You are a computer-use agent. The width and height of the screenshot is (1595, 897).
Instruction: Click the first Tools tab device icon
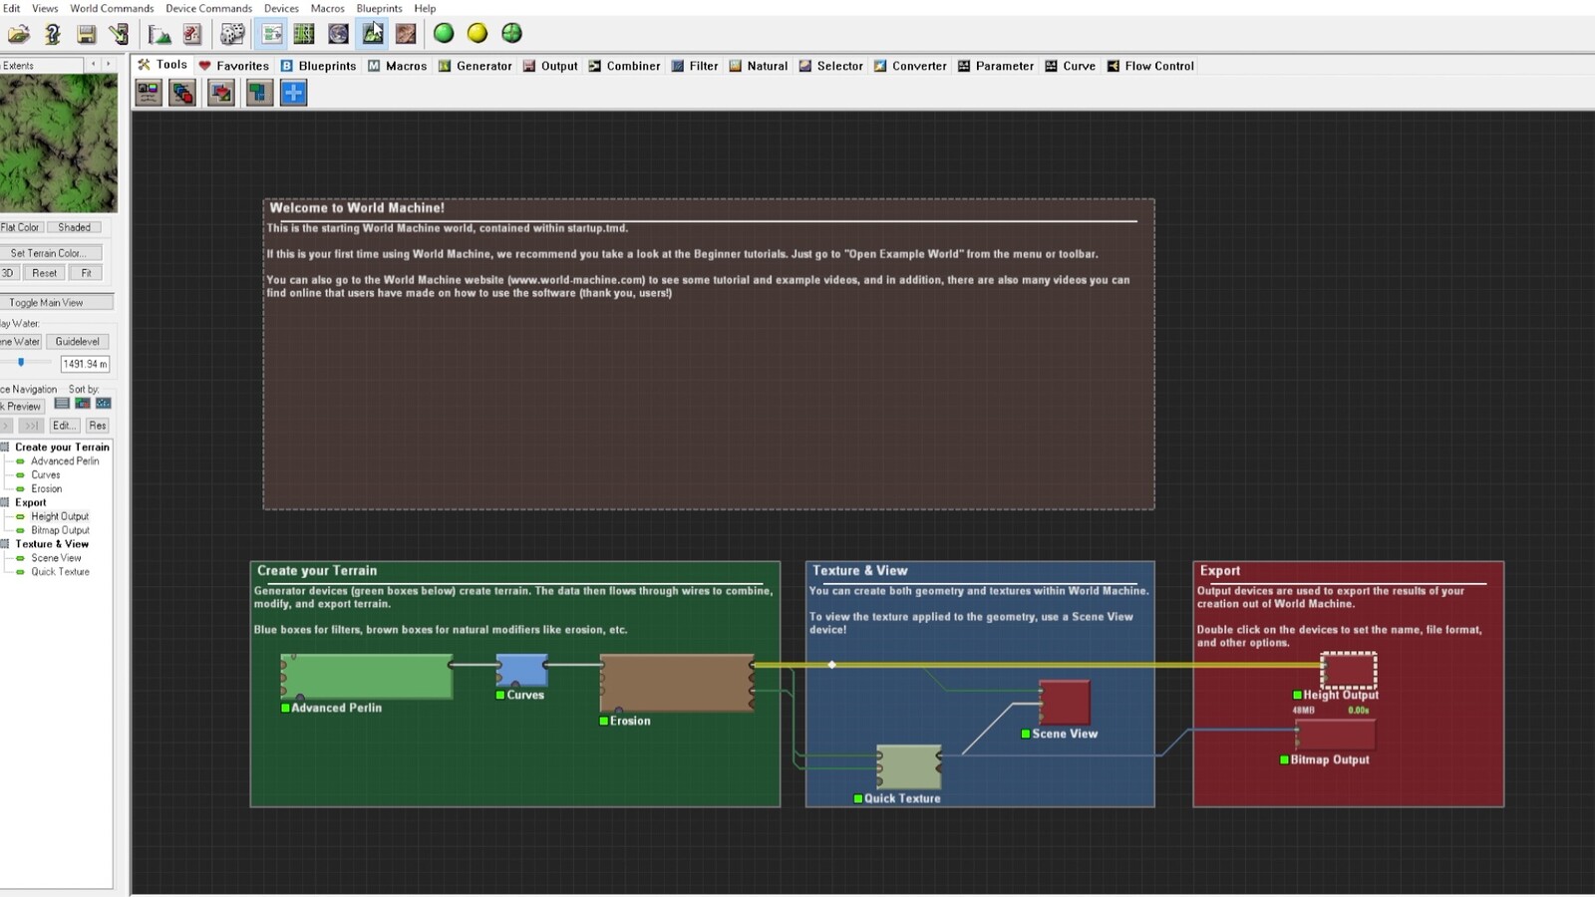coord(149,93)
